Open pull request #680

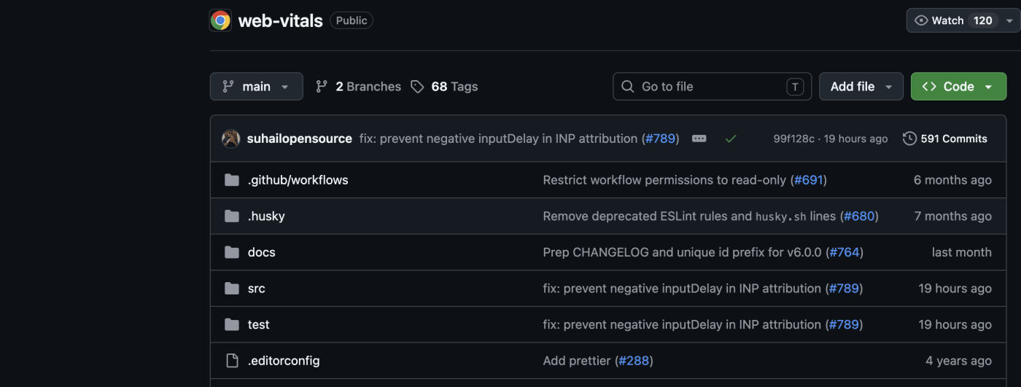859,216
